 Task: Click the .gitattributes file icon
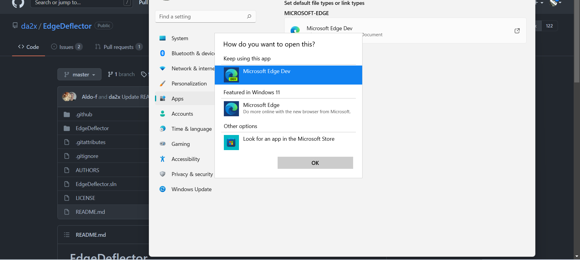(67, 142)
